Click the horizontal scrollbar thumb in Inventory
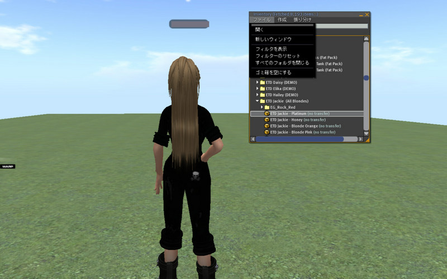This screenshot has height=279, width=447. pyautogui.click(x=299, y=139)
